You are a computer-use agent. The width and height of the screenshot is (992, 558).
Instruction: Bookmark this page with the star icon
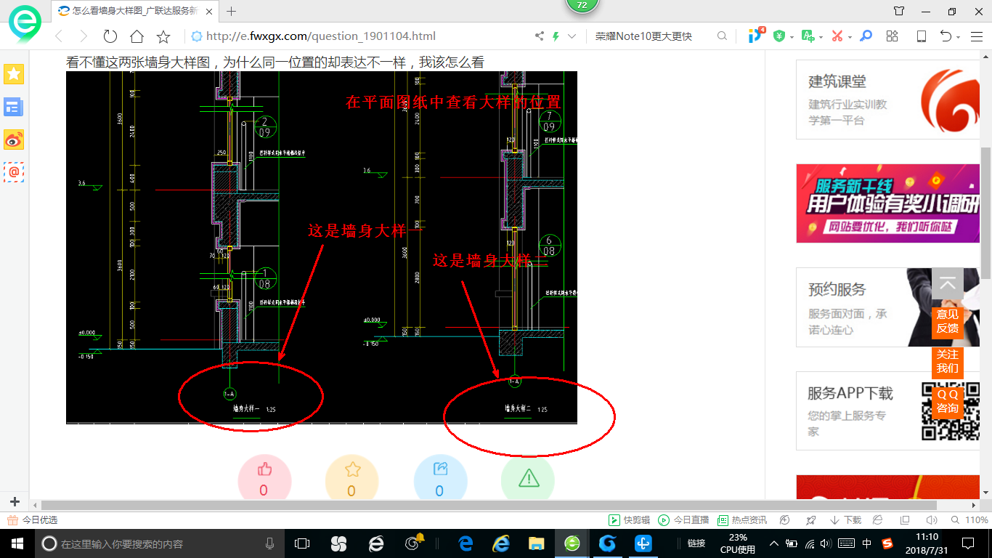163,36
